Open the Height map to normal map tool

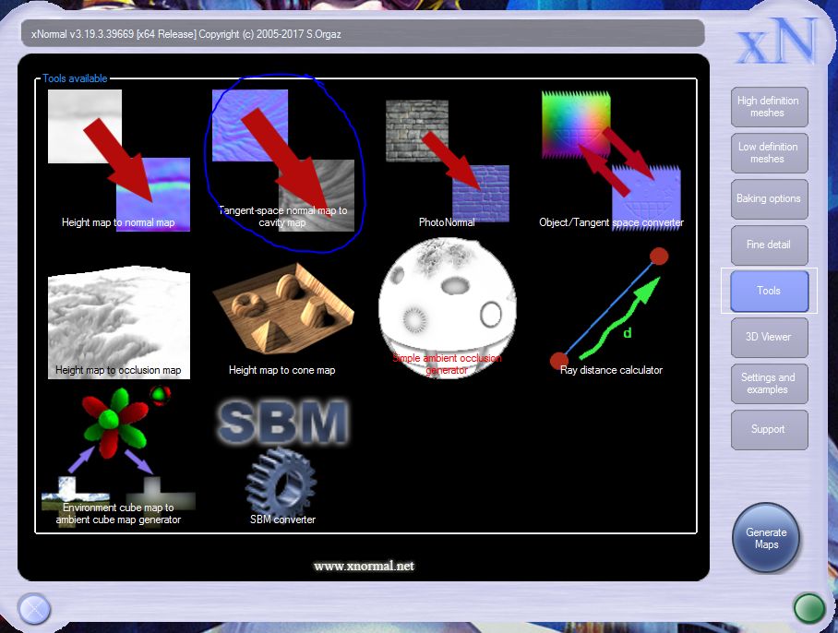pyautogui.click(x=119, y=161)
